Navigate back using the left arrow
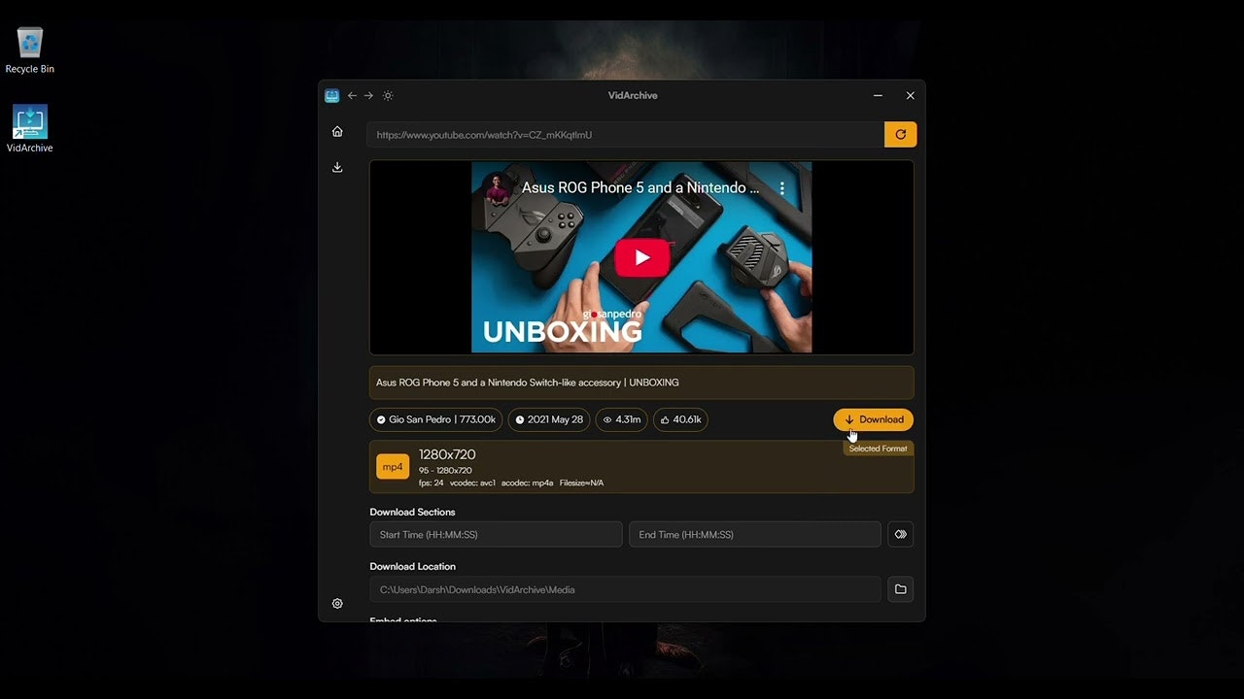 pyautogui.click(x=352, y=95)
